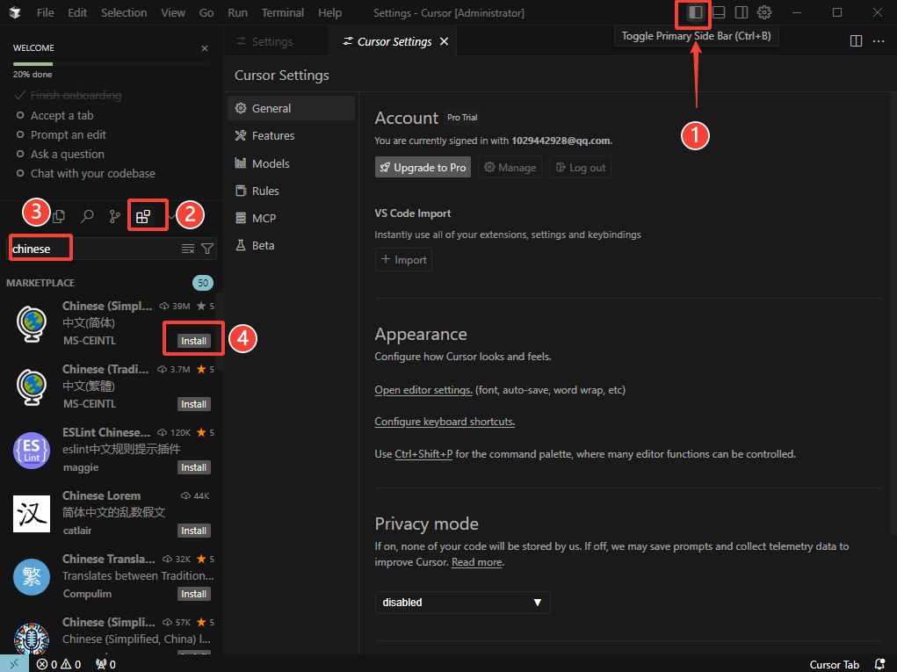
Task: Expand the Privacy mode disabled dropdown
Action: [462, 603]
